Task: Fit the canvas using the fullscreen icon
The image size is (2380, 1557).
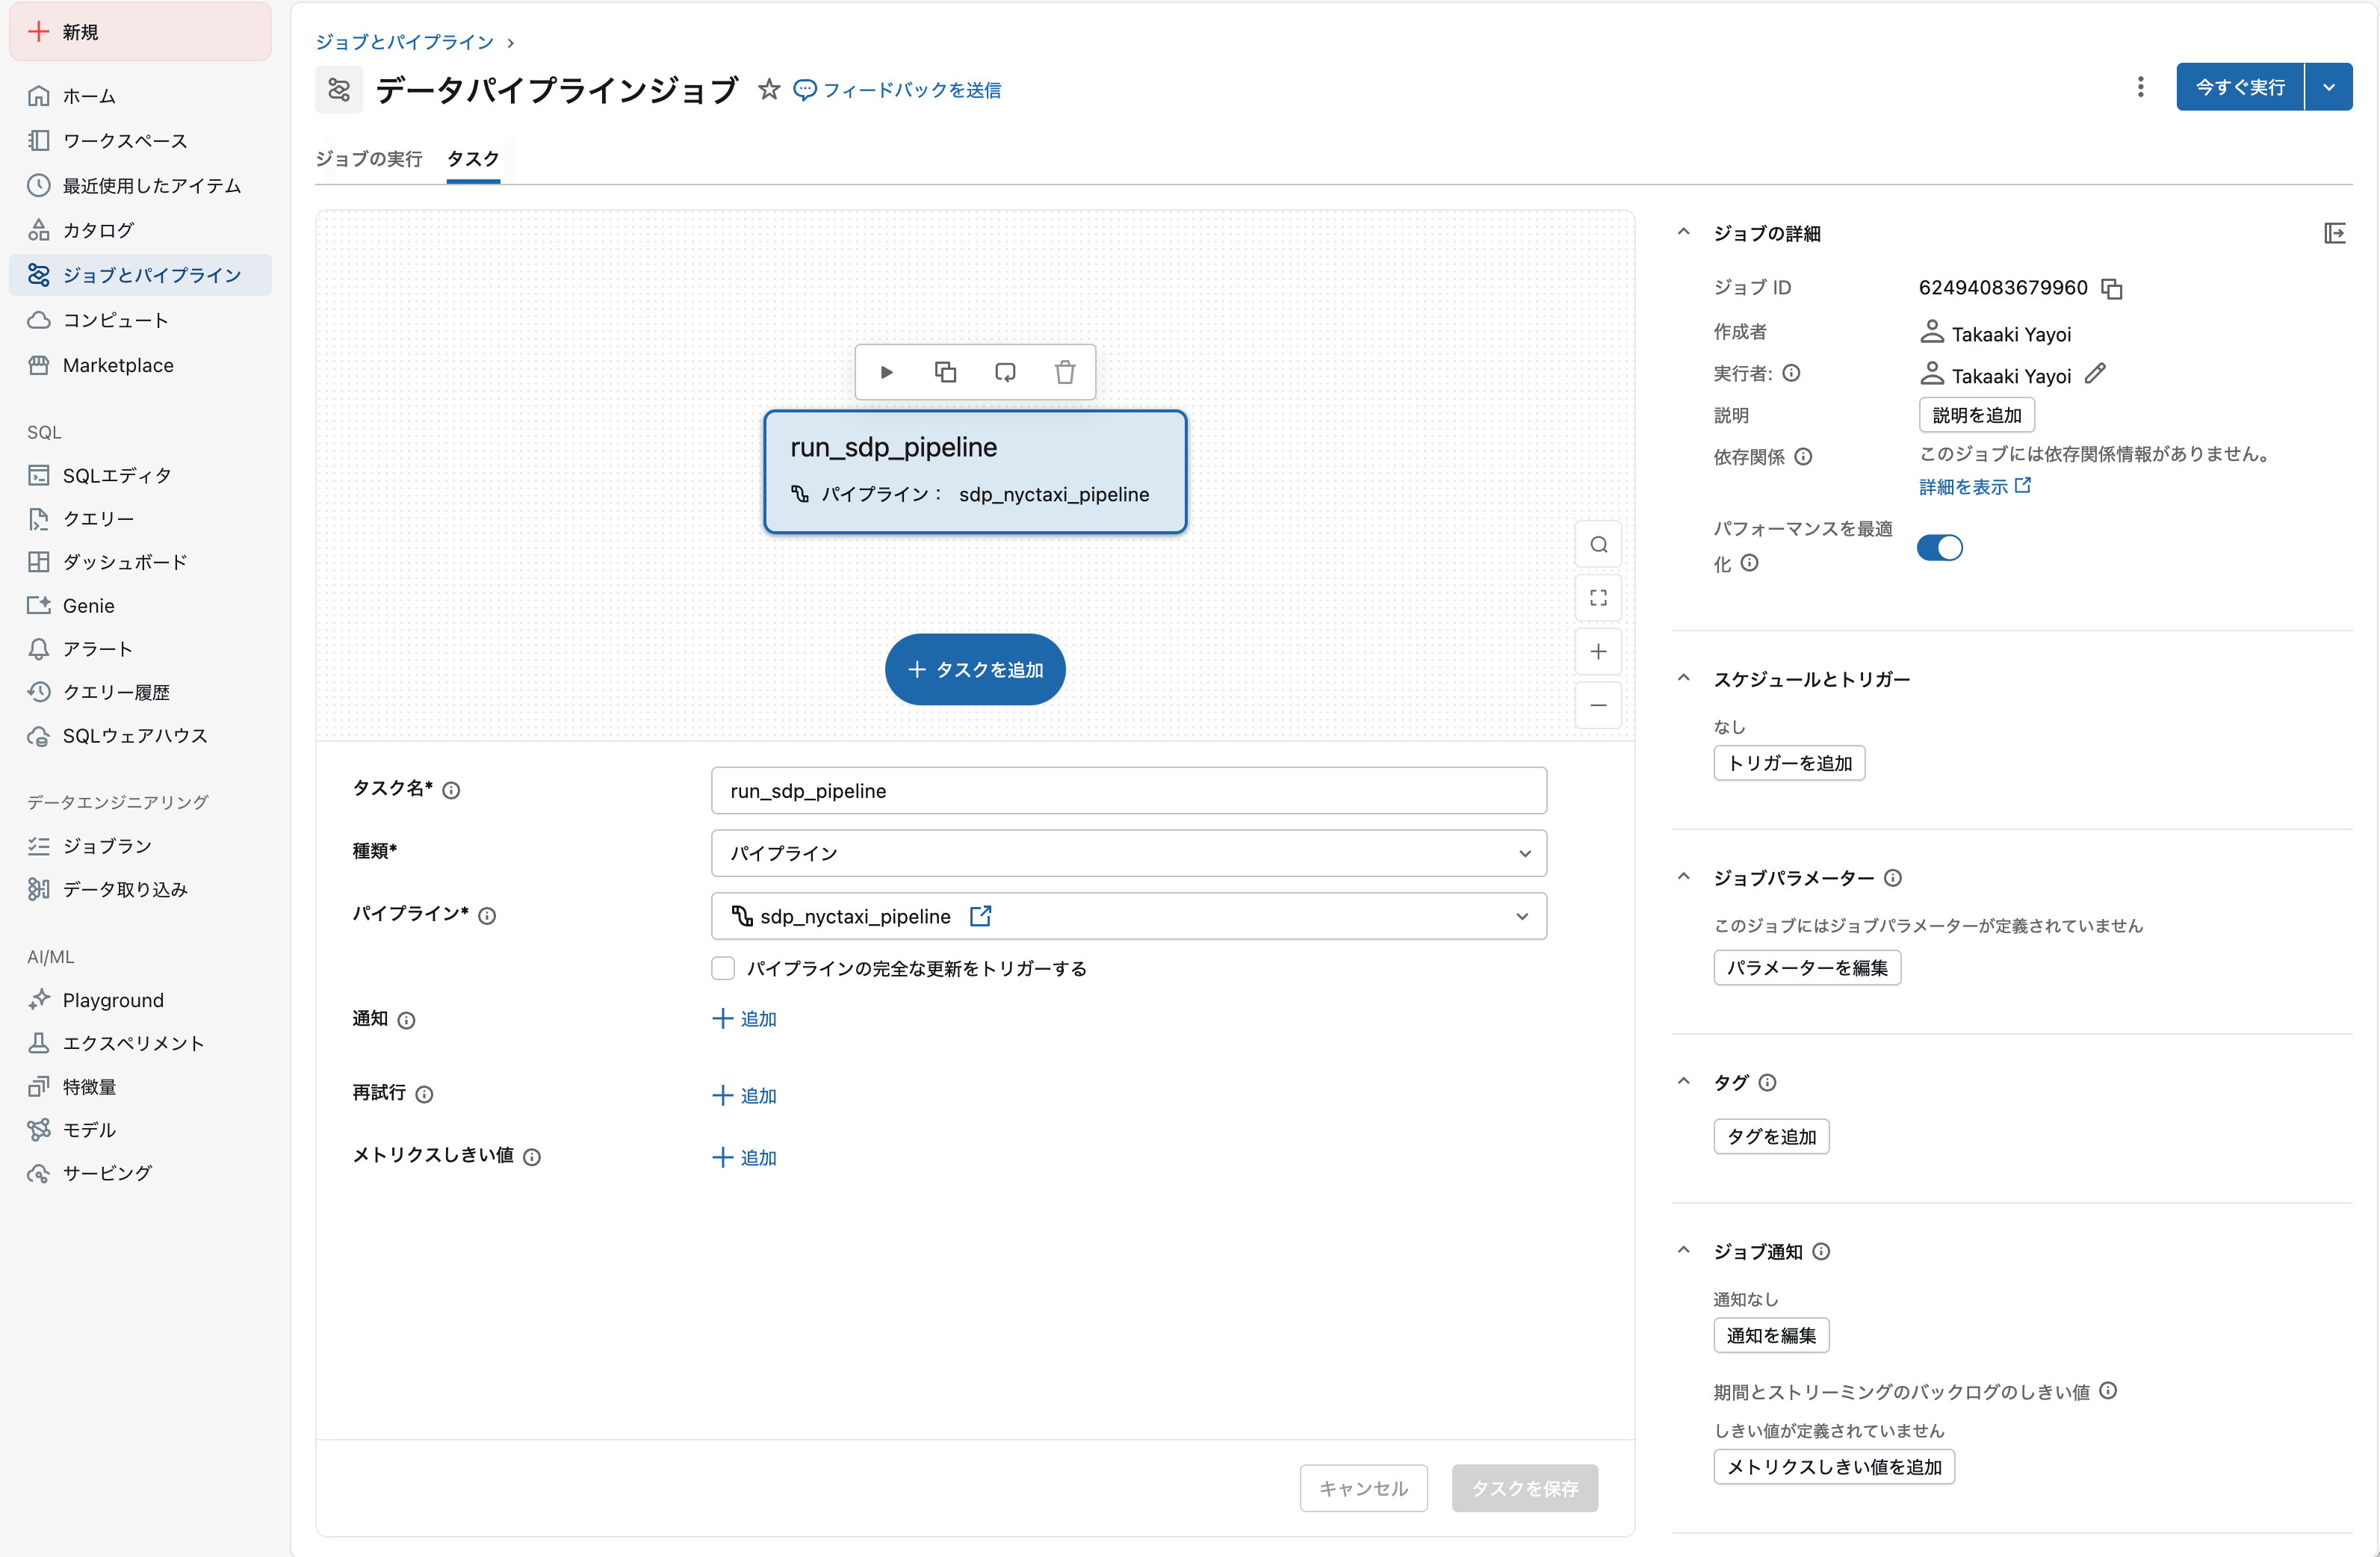Action: point(1598,597)
